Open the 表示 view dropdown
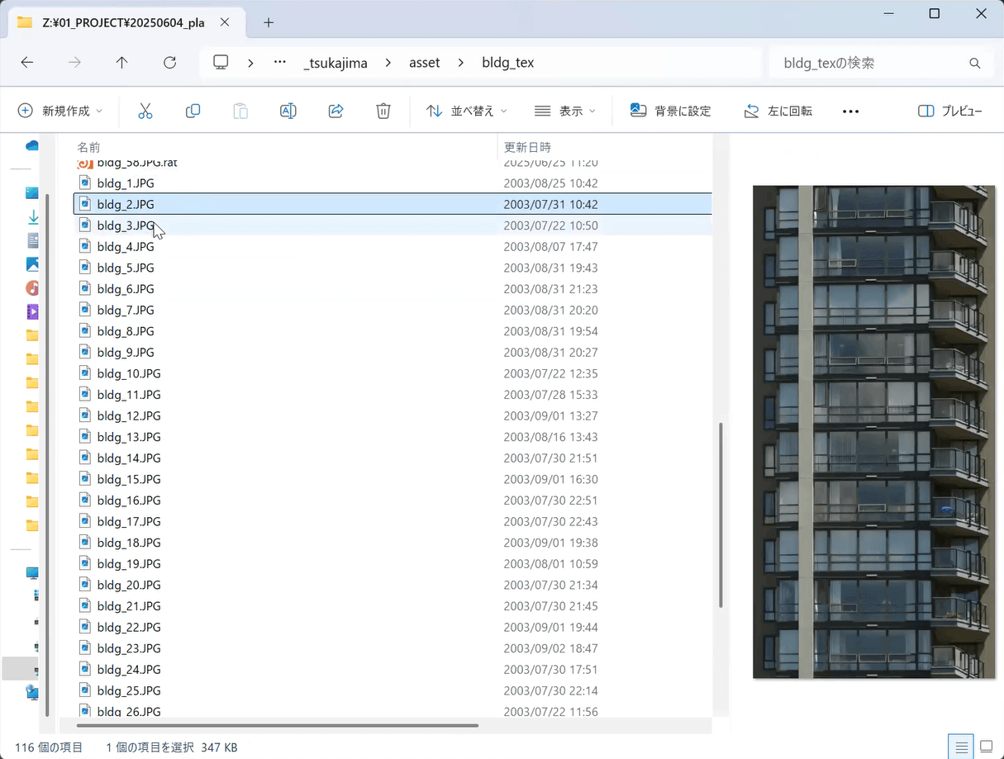Image resolution: width=1004 pixels, height=759 pixels. [565, 111]
